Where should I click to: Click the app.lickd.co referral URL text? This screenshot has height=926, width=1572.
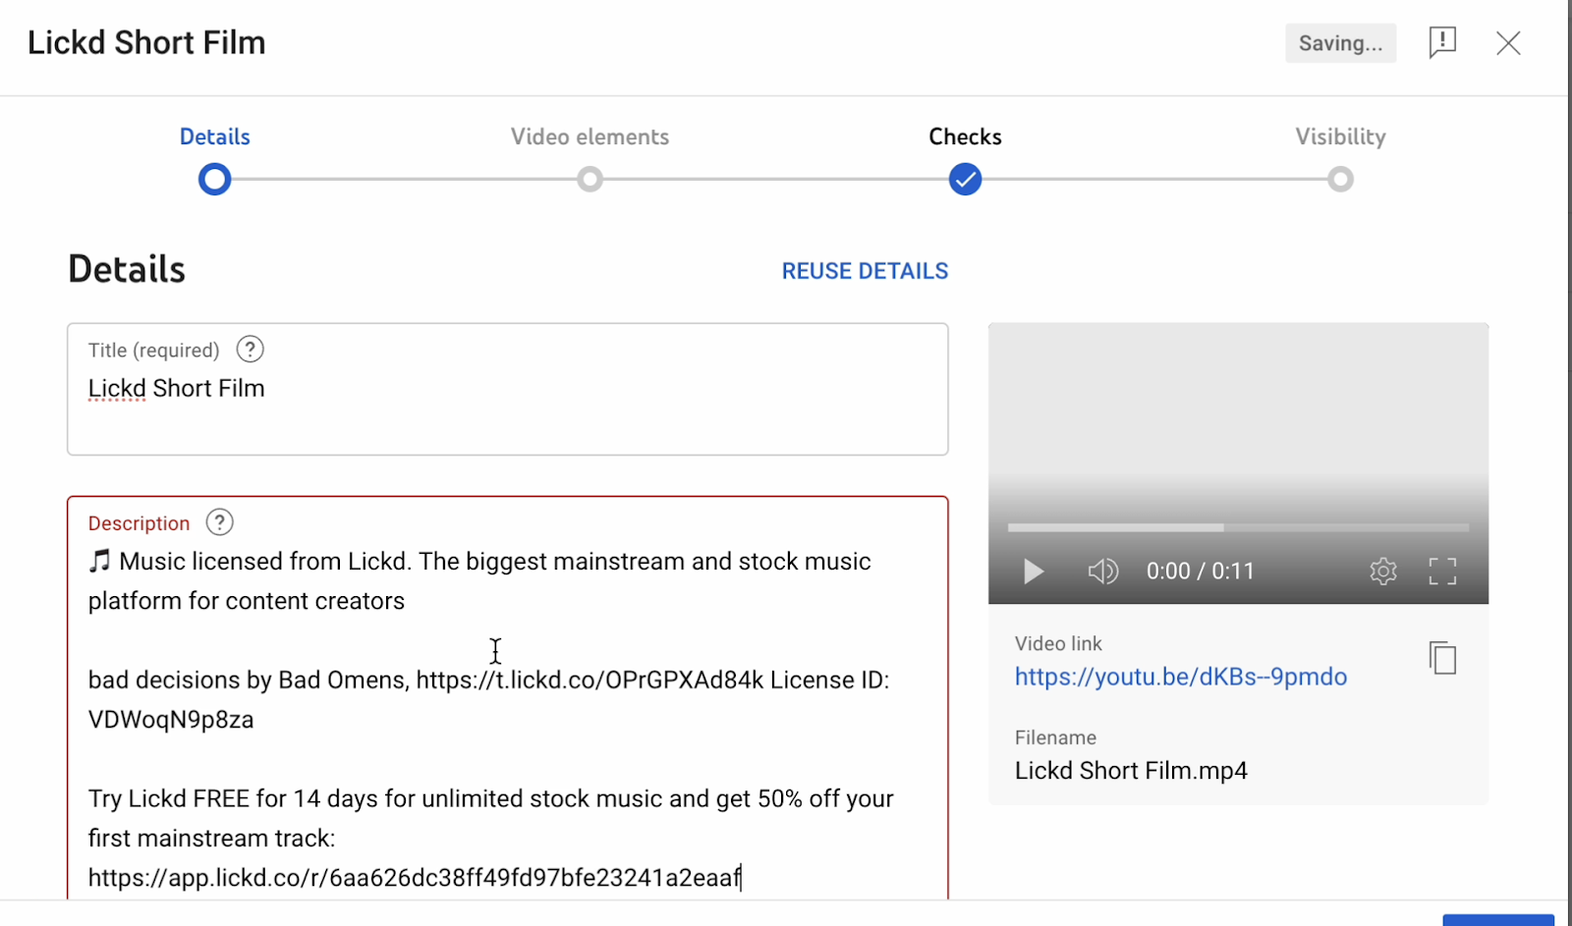(415, 878)
